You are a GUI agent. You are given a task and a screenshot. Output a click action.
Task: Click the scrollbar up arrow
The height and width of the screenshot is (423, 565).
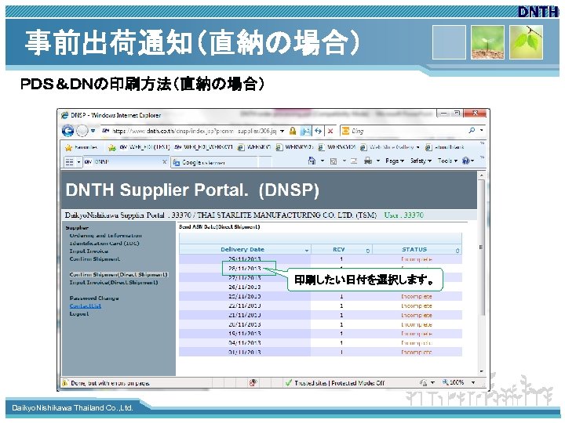[481, 175]
